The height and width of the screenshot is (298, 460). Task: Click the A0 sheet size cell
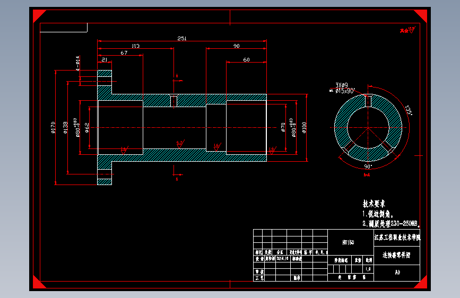coord(397,273)
